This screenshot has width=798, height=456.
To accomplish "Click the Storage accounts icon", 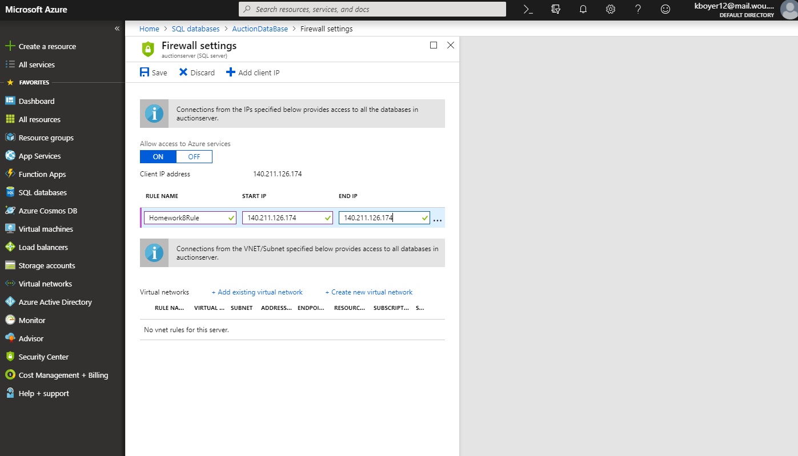I will 10,265.
